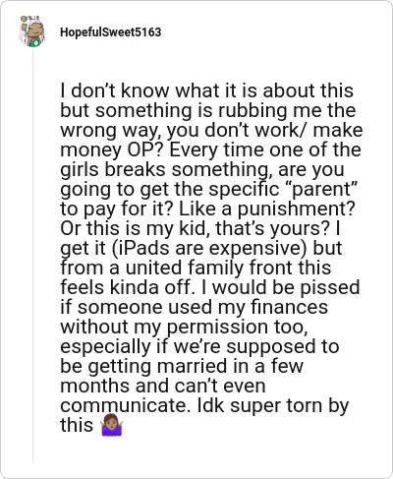Click the words "I don't know" starting the comment
This screenshot has width=393, height=479.
point(115,90)
